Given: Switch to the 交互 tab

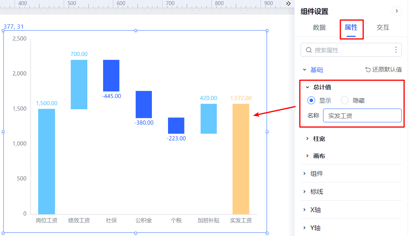Looking at the screenshot, I should point(383,28).
